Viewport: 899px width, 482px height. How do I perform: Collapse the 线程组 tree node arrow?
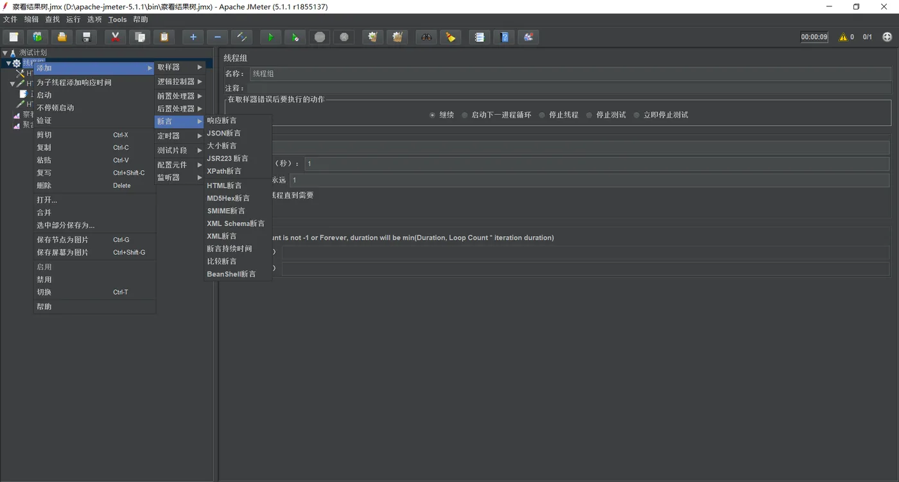(x=8, y=63)
